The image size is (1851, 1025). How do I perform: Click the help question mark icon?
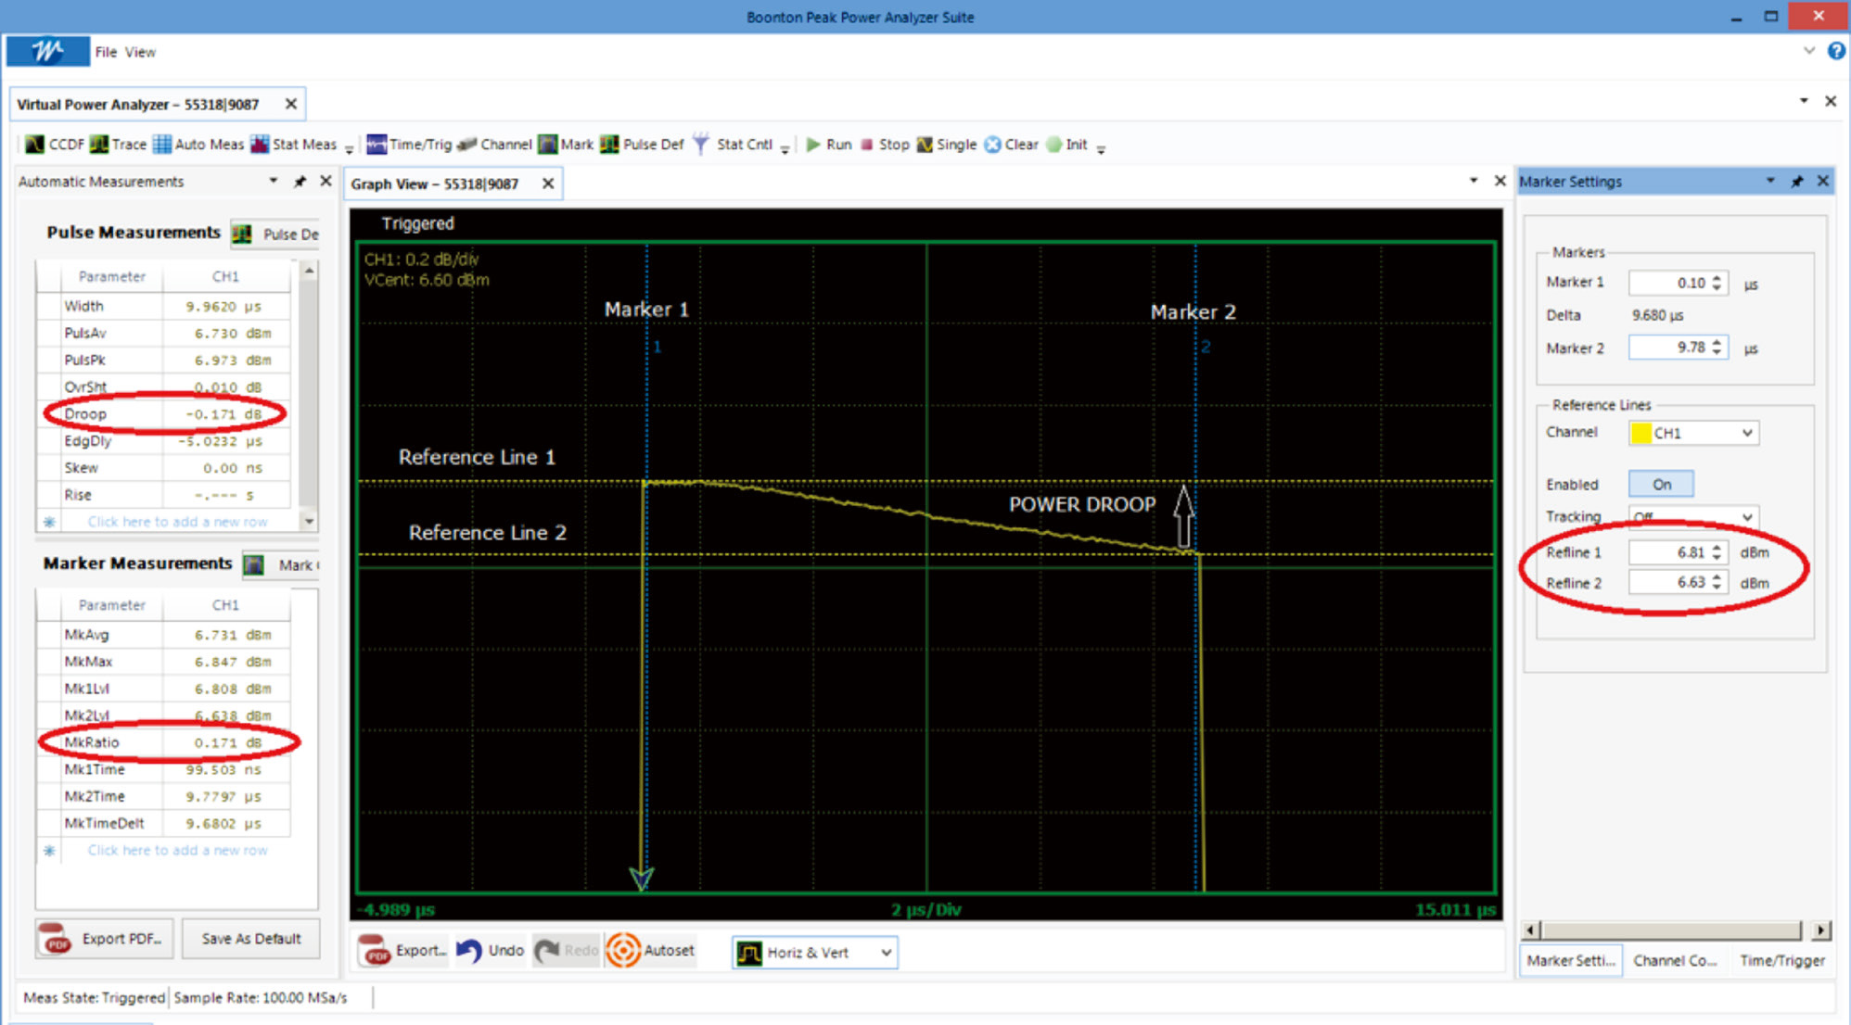[x=1835, y=51]
